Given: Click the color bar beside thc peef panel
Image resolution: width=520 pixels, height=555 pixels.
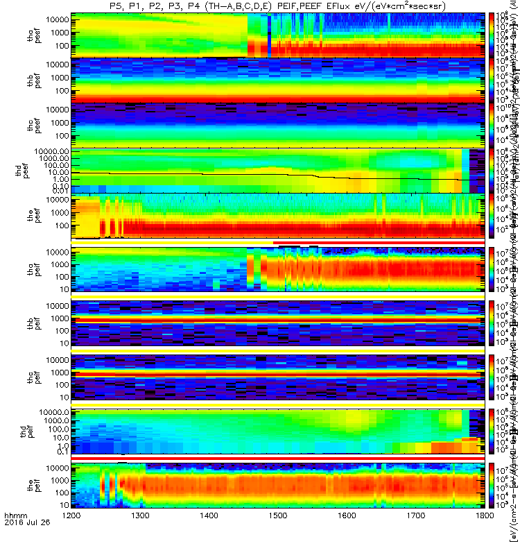Looking at the screenshot, I should pos(492,126).
